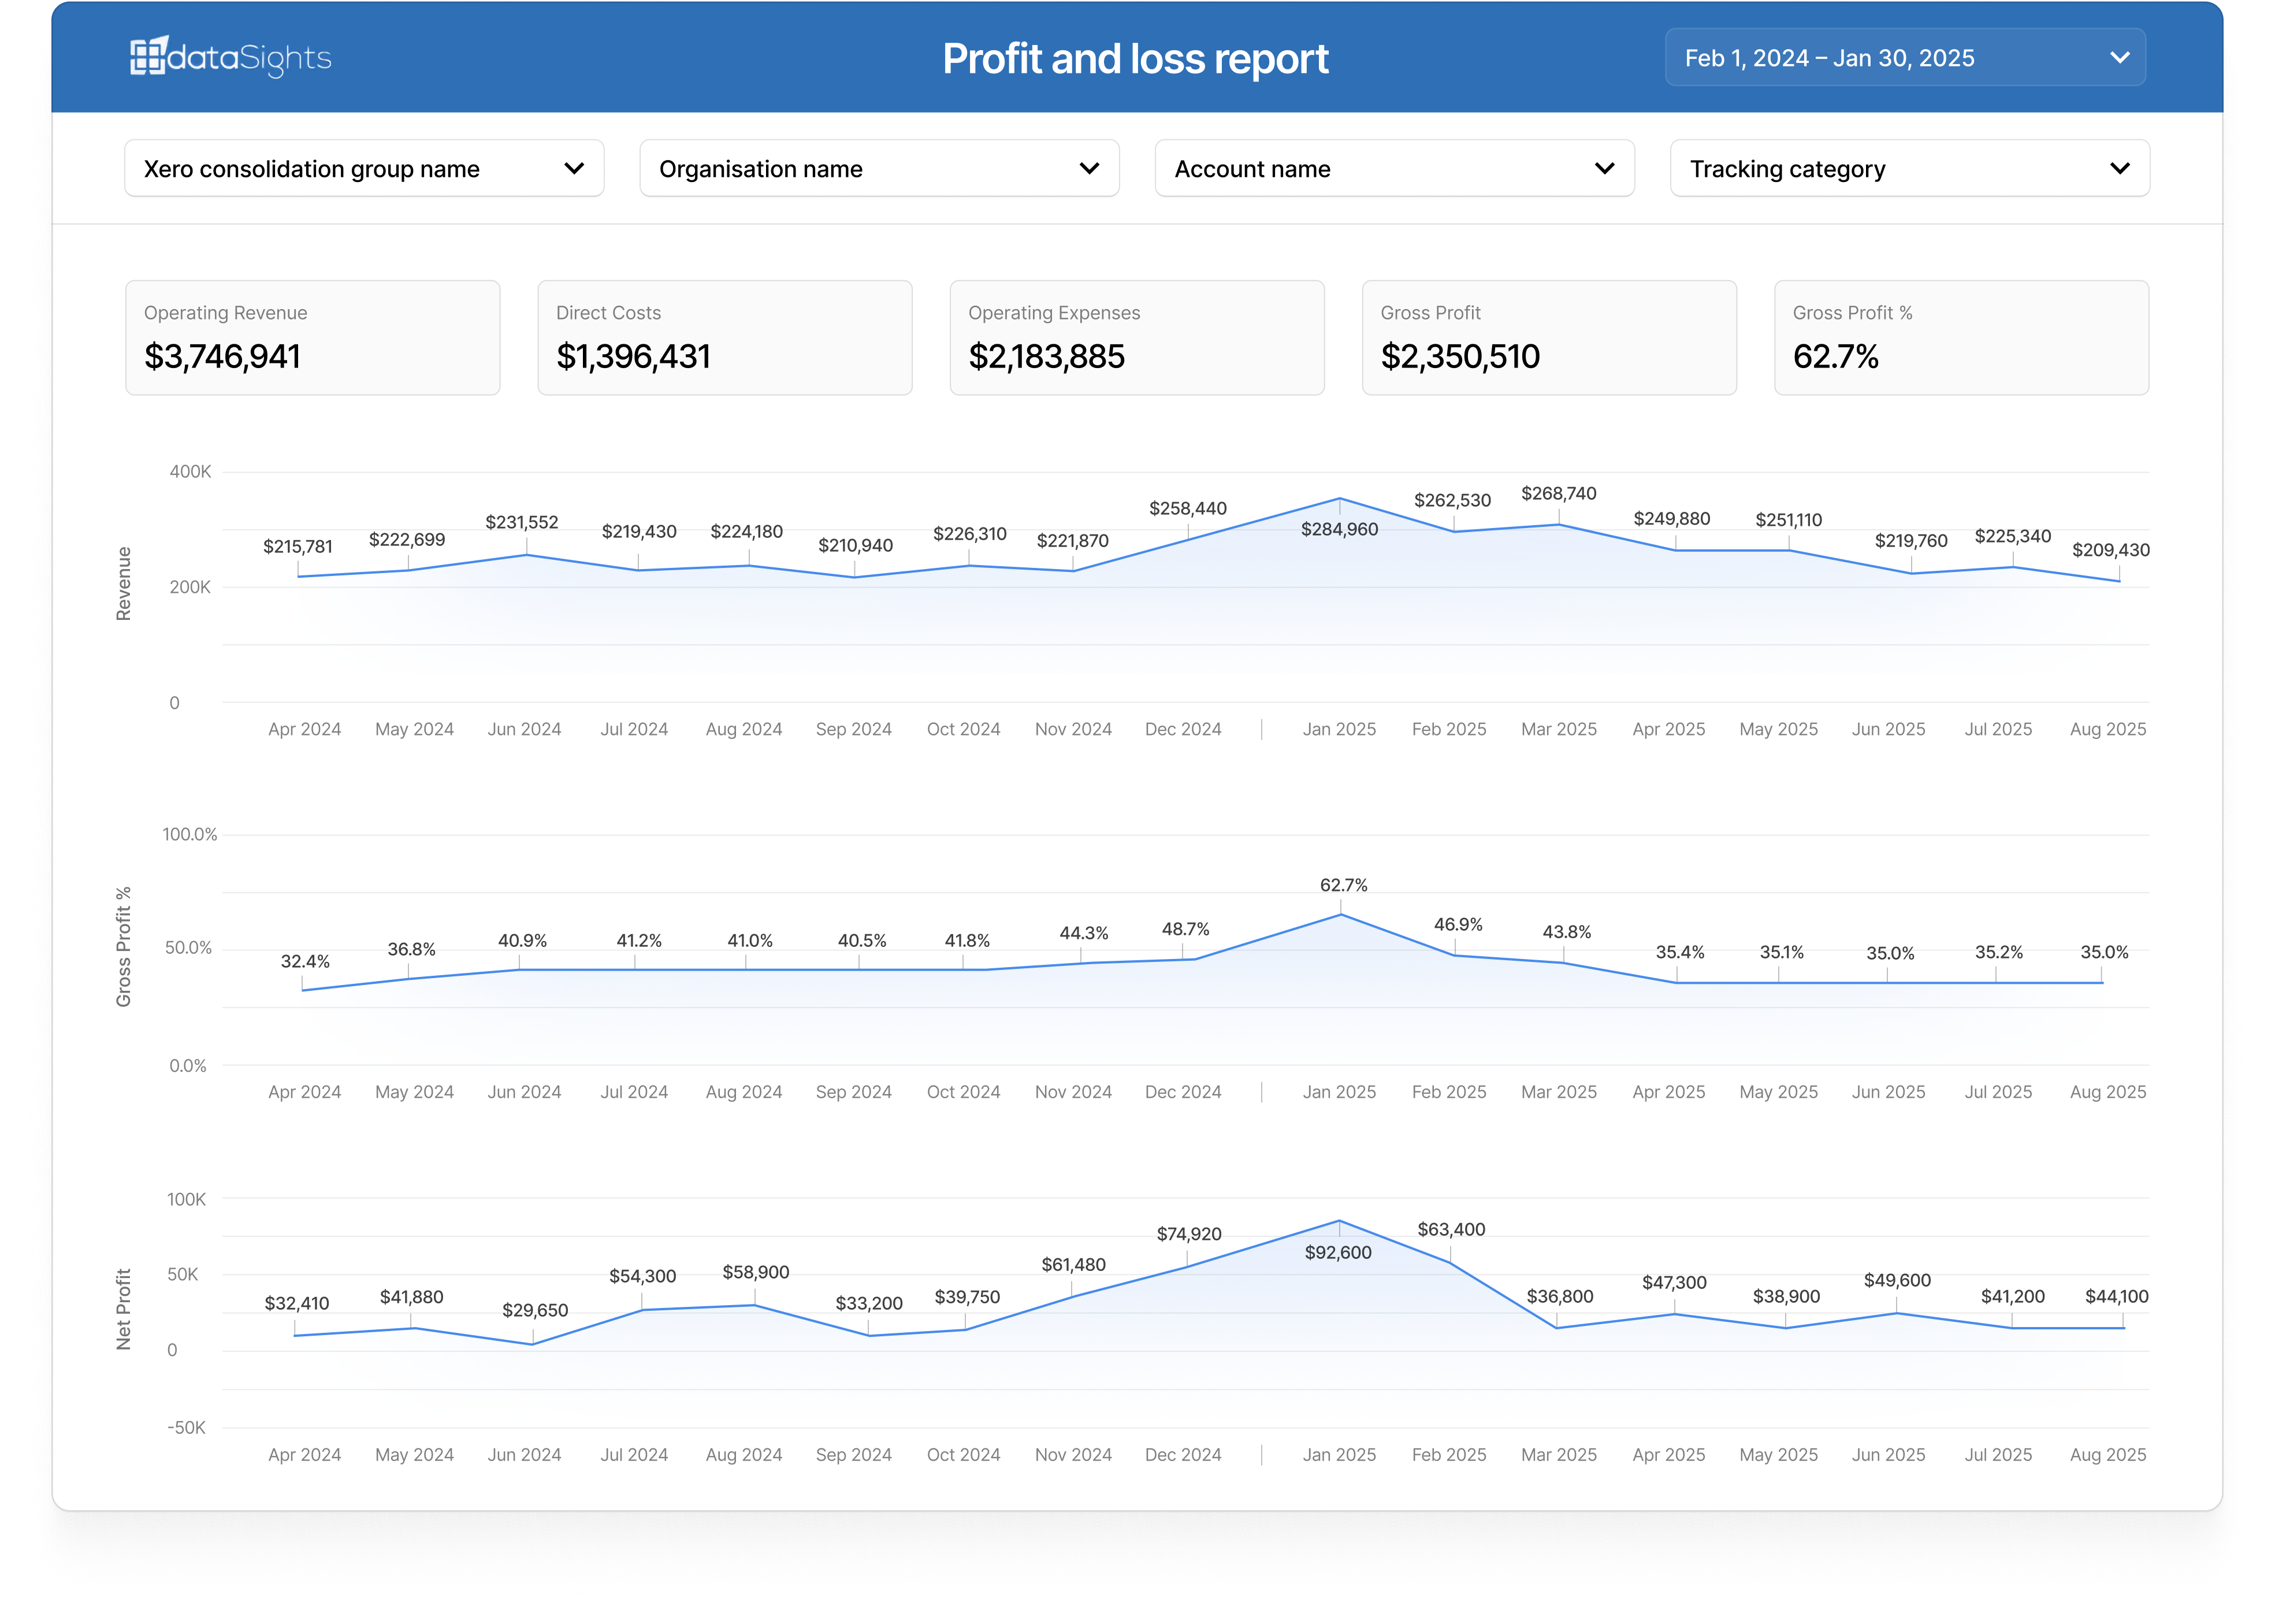The width and height of the screenshot is (2275, 1624).
Task: Click Aug 2025 on the gross profit axis
Action: pyautogui.click(x=2108, y=1091)
